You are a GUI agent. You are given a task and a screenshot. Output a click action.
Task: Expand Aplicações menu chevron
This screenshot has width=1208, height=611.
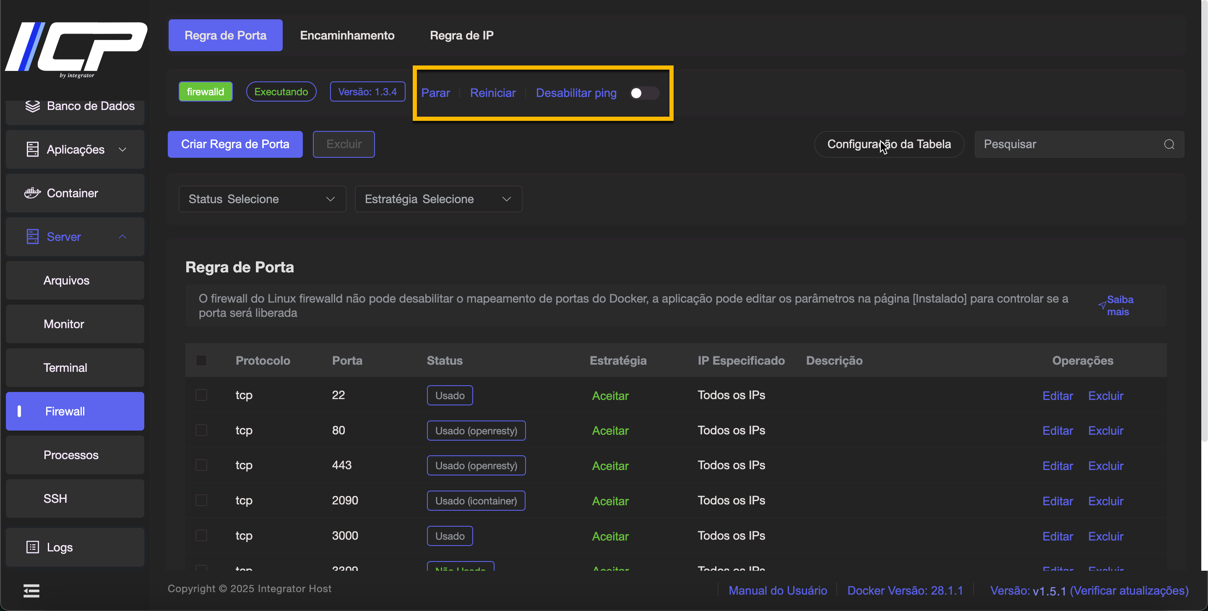tap(122, 149)
